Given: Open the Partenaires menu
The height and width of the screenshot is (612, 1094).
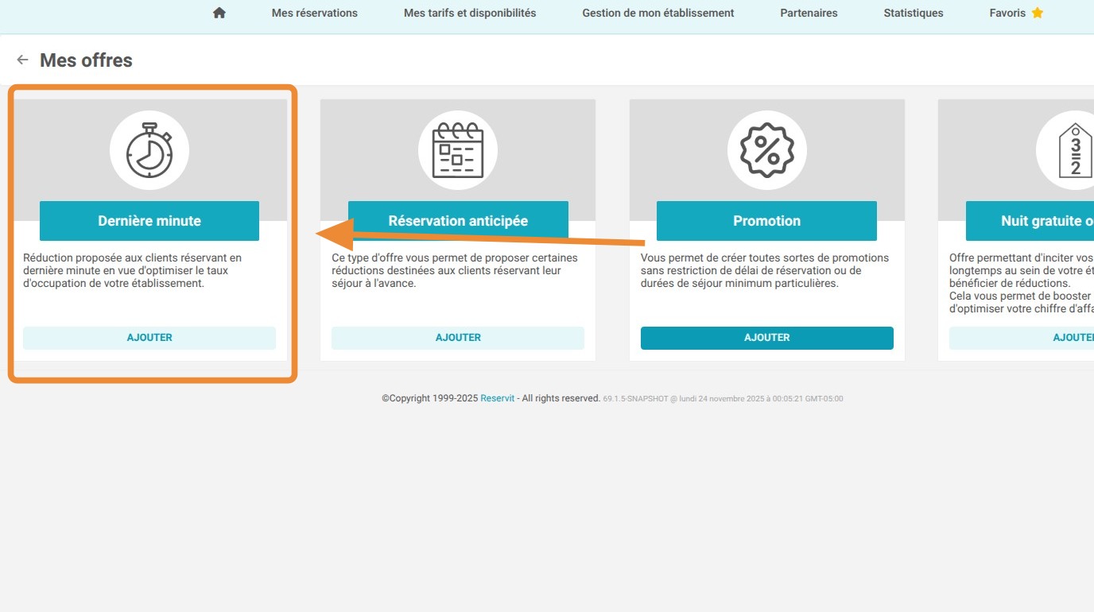Looking at the screenshot, I should (809, 13).
